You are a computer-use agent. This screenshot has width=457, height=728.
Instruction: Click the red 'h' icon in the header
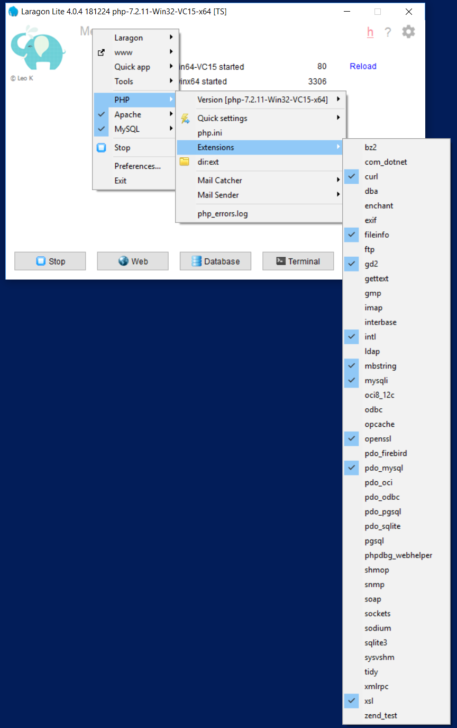(x=370, y=32)
